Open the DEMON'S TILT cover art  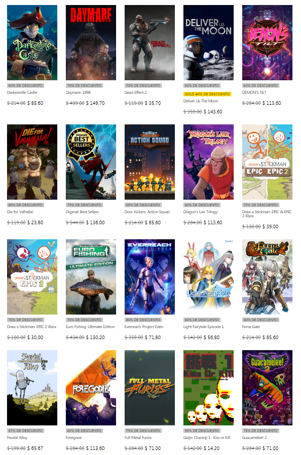click(x=267, y=42)
